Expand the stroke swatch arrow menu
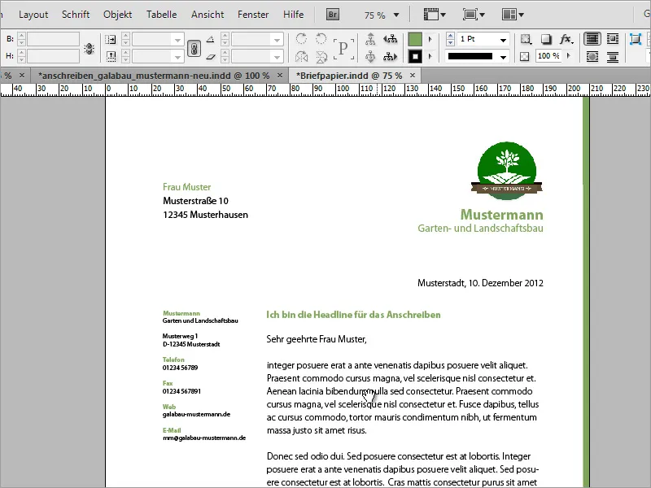The width and height of the screenshot is (651, 488). click(430, 56)
